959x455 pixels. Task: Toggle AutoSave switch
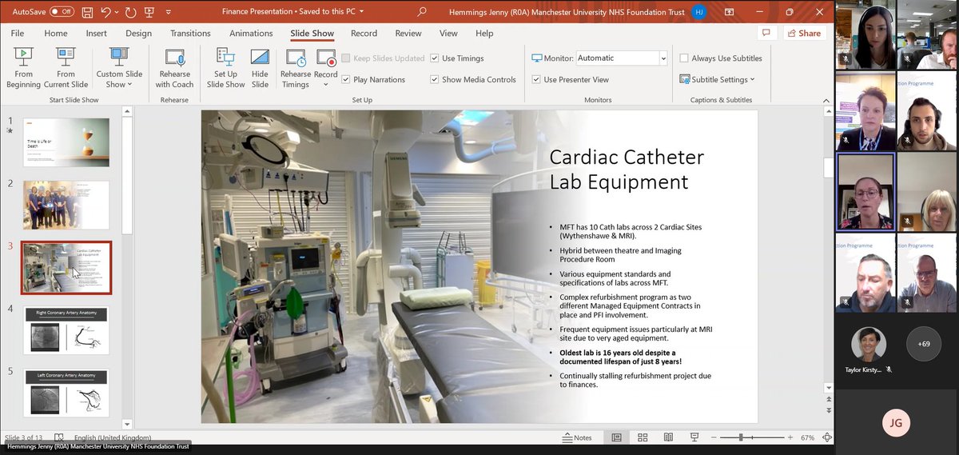pyautogui.click(x=62, y=12)
